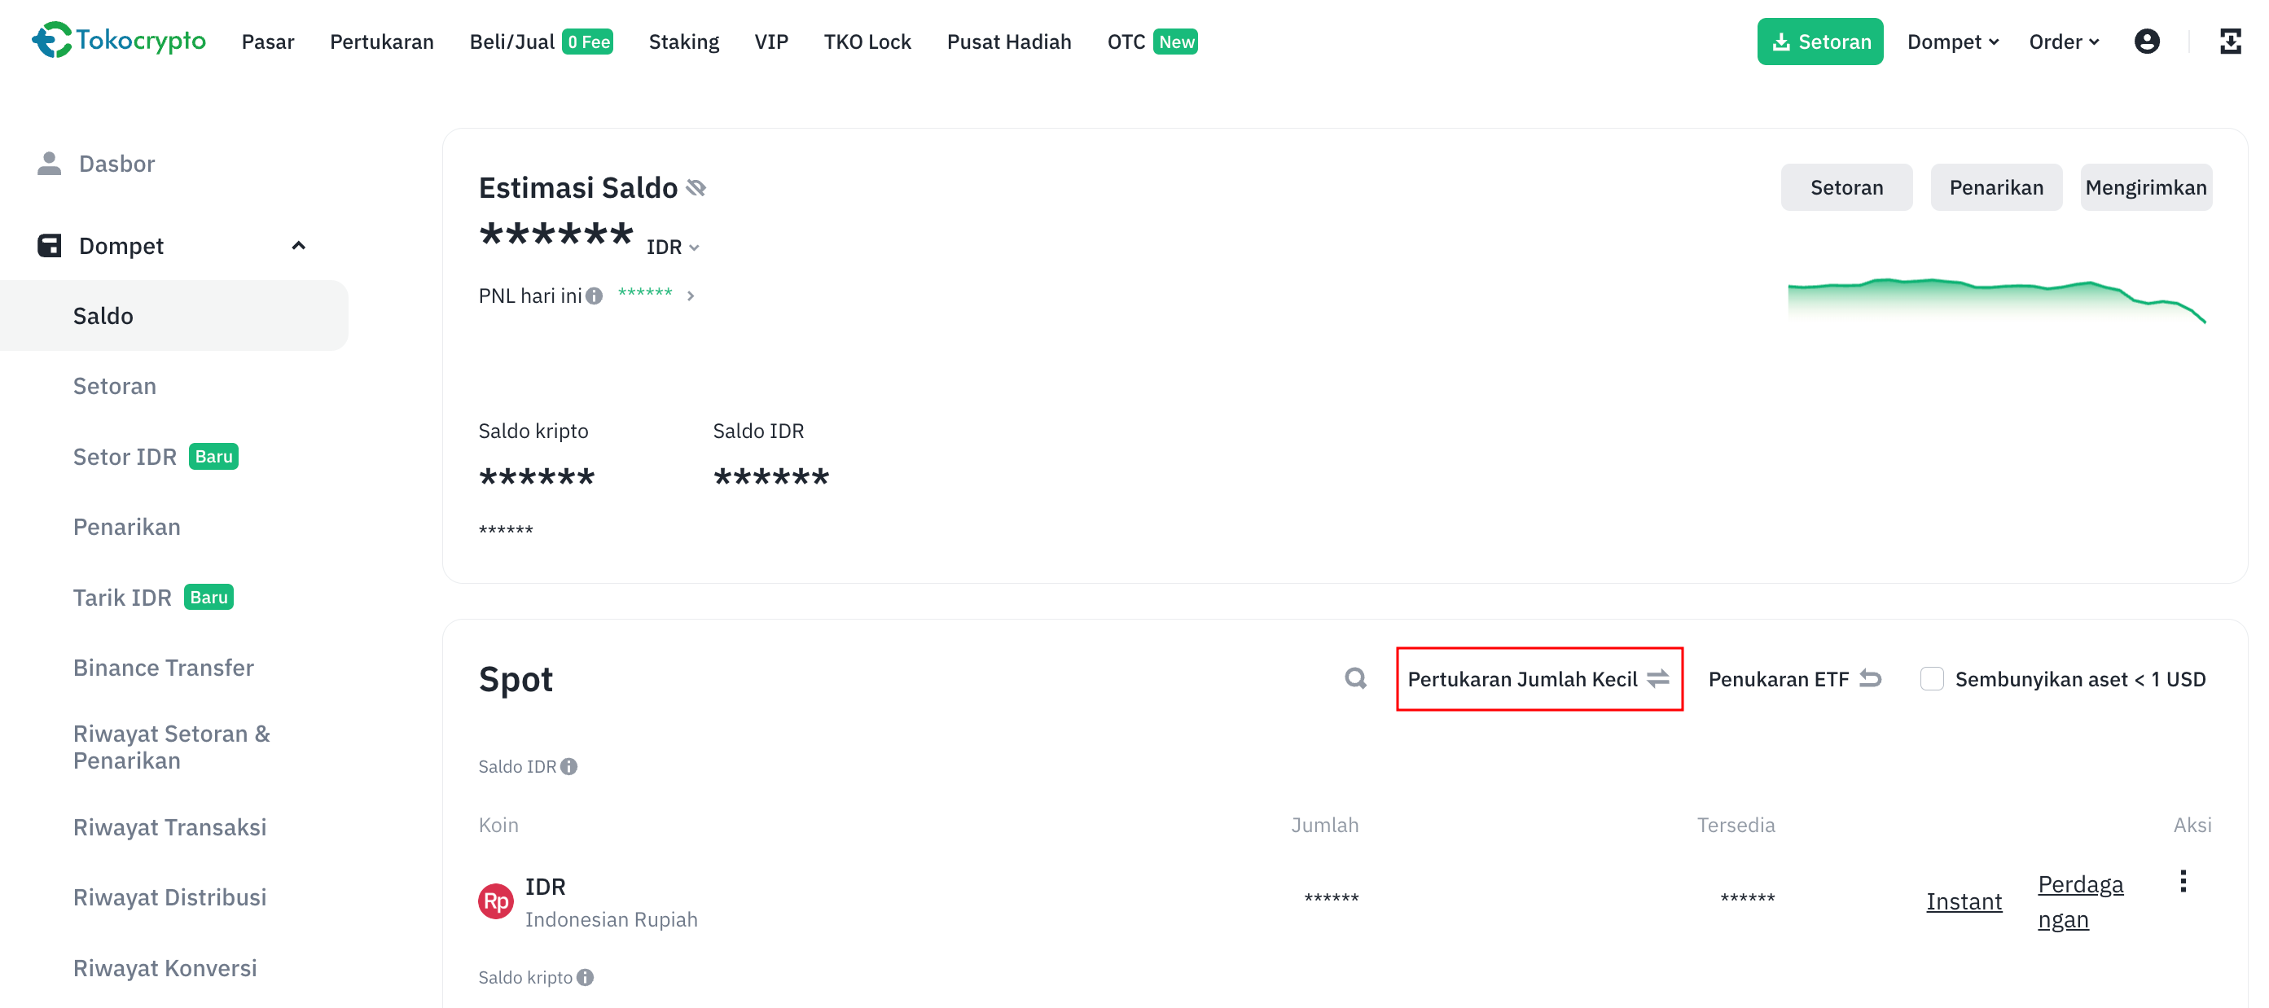
Task: Click the Indonesian Rupiah coin name
Action: [610, 919]
